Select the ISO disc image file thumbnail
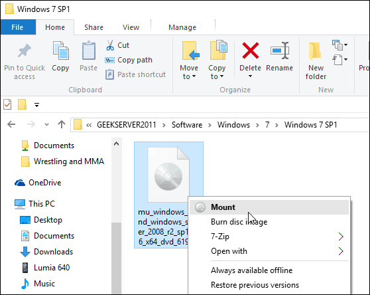 pyautogui.click(x=168, y=175)
